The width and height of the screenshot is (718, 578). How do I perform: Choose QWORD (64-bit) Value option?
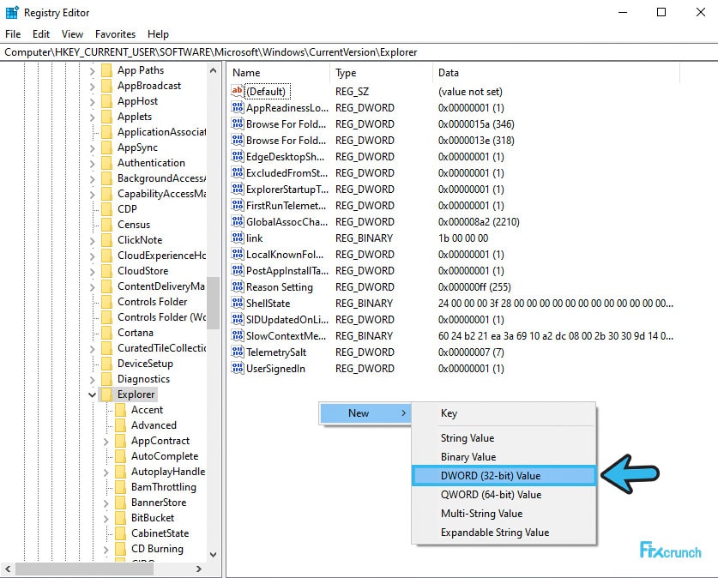point(504,495)
